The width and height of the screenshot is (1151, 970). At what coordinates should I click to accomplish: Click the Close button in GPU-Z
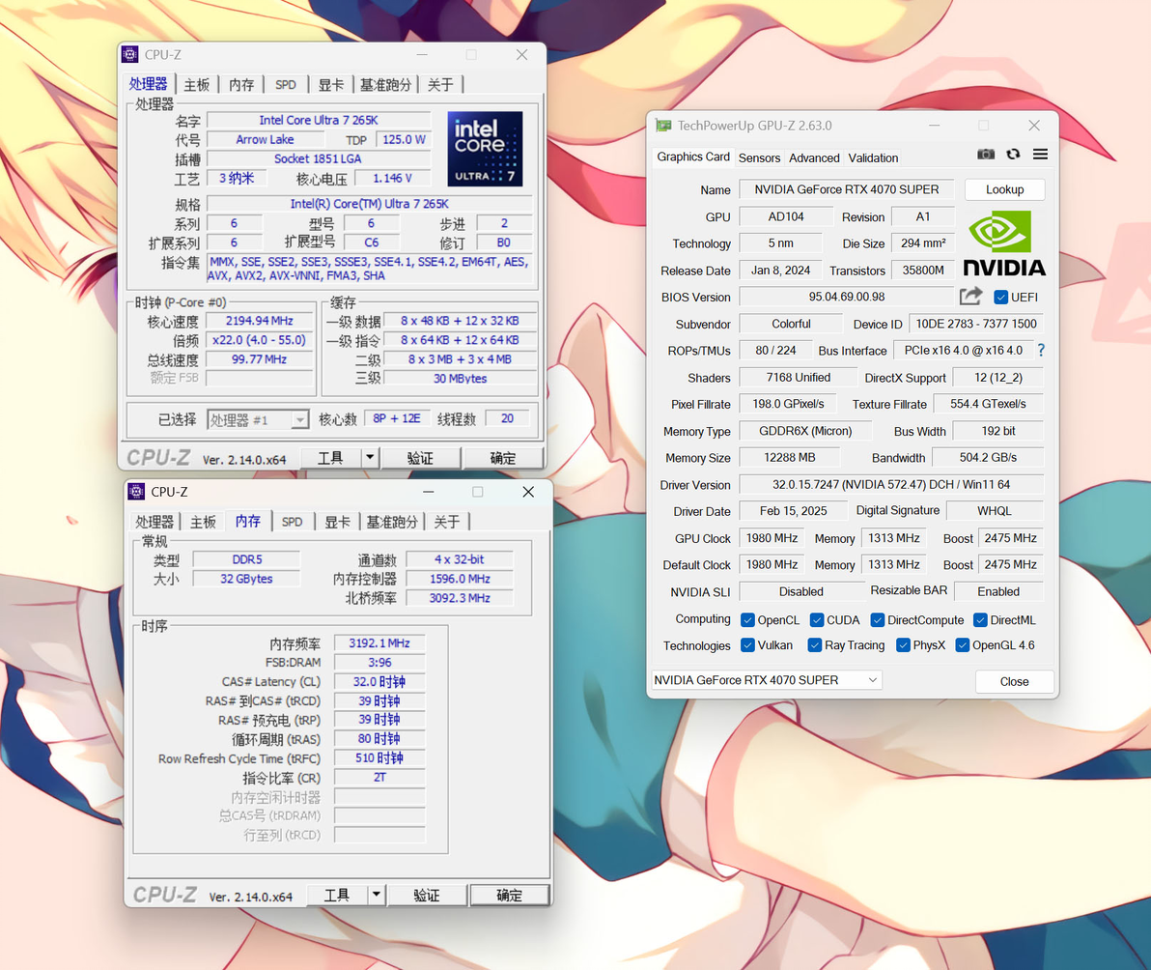tap(1014, 681)
